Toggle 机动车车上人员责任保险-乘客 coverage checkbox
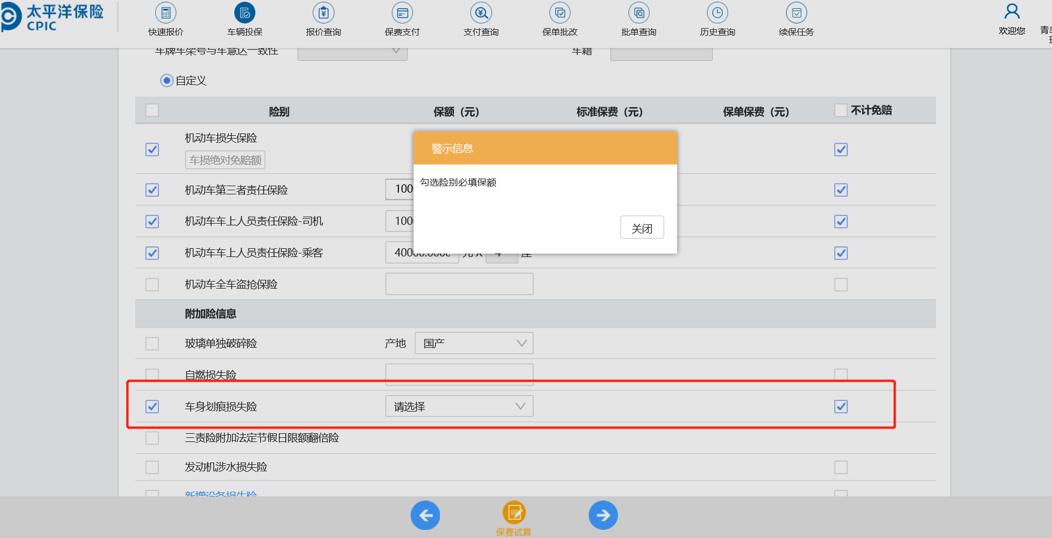Screen dimensions: 1052x538 tap(152, 253)
